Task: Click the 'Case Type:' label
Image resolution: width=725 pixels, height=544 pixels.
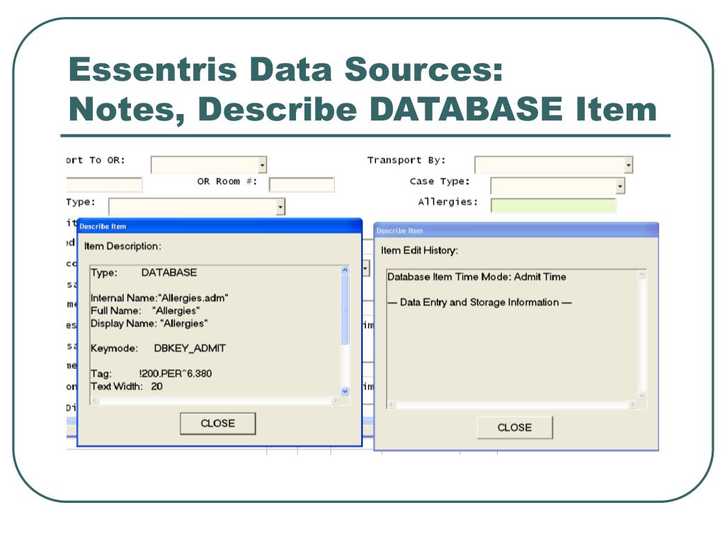Action: tap(440, 181)
